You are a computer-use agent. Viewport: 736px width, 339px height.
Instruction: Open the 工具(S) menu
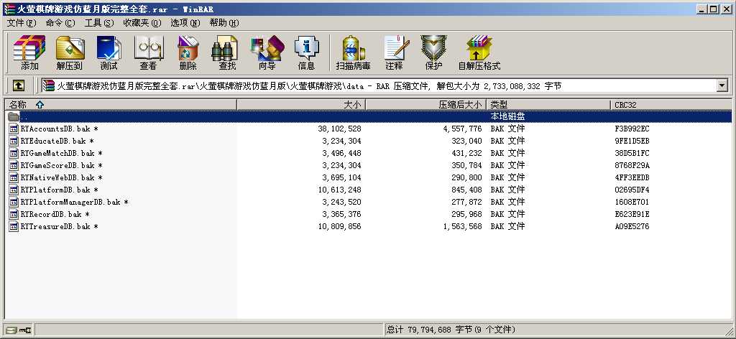pos(99,22)
